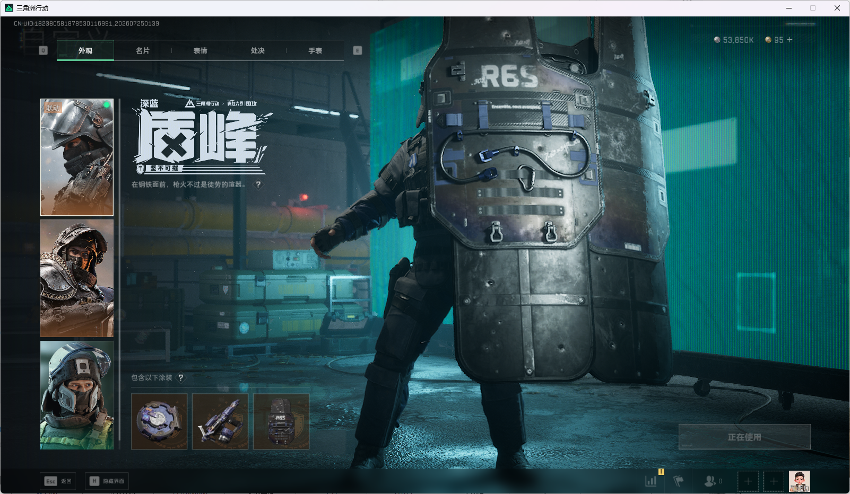Click the 返回 Esc button
Viewport: 850px width, 494px height.
pos(58,481)
